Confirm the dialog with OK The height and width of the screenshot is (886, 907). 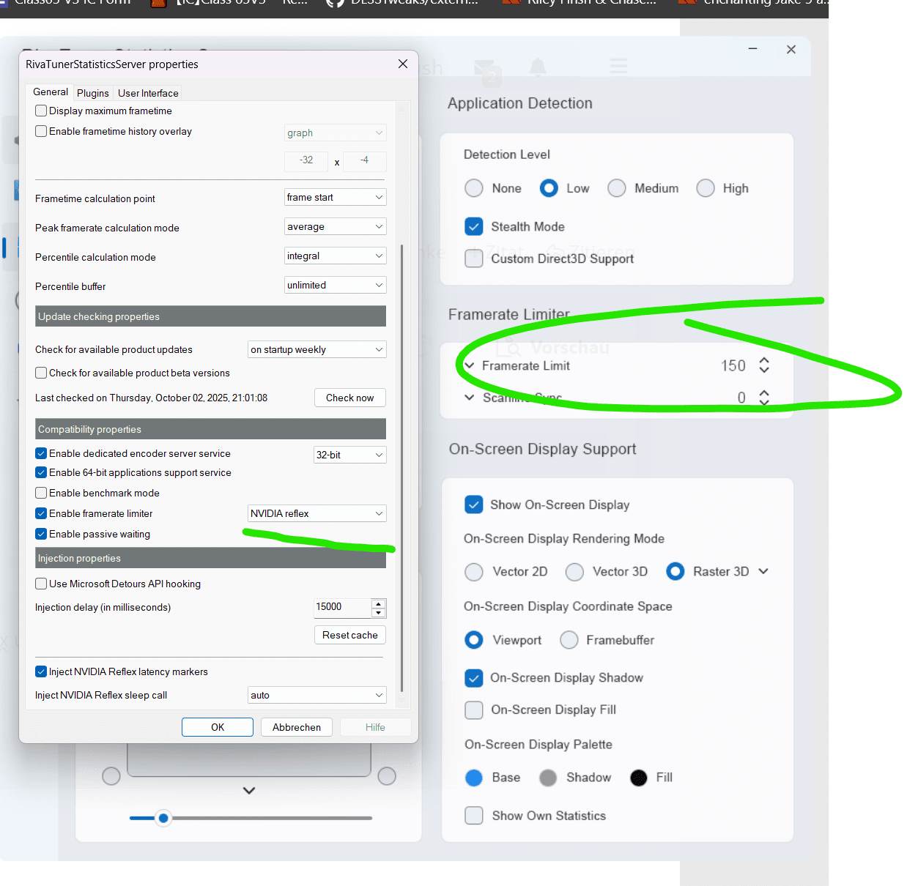[218, 727]
